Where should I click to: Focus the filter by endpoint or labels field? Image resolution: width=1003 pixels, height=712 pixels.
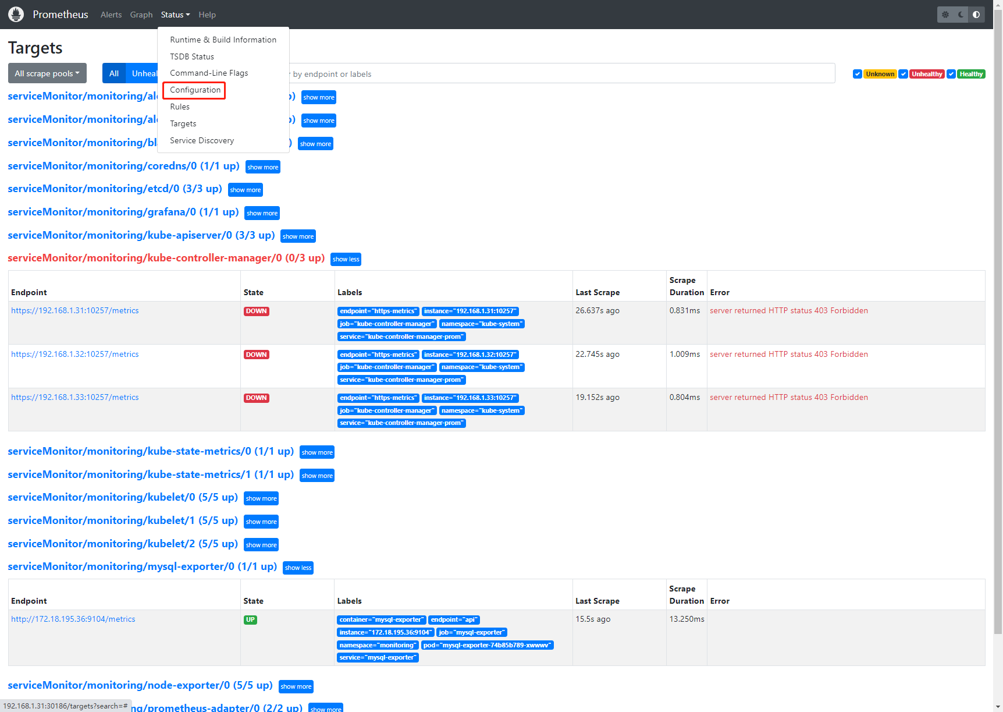561,73
